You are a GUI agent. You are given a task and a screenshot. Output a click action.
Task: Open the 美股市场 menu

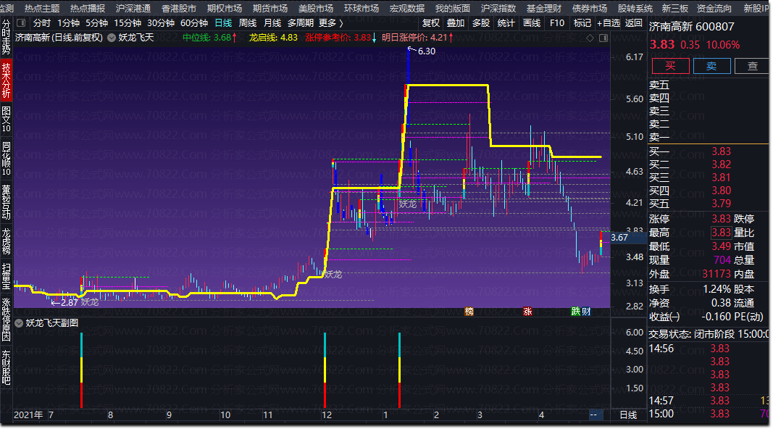(x=316, y=9)
